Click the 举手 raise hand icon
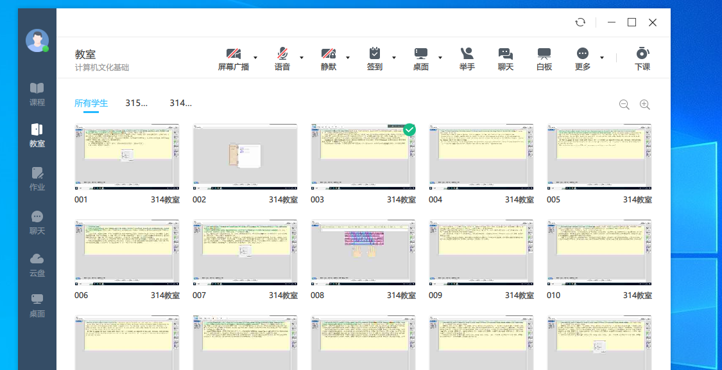This screenshot has width=722, height=370. [x=467, y=54]
